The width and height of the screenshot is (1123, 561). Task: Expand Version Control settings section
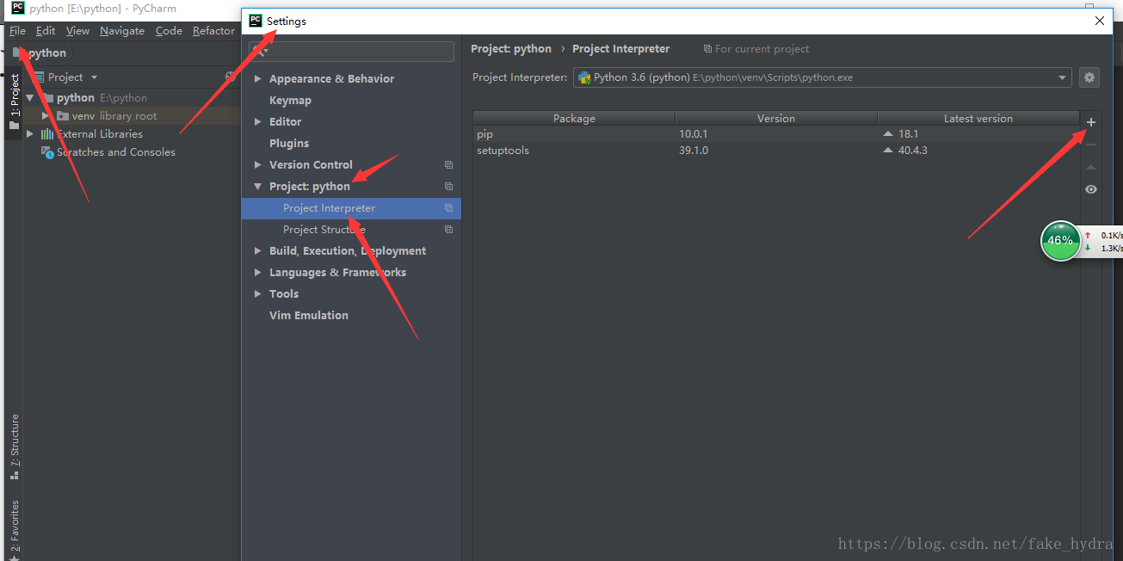point(257,164)
